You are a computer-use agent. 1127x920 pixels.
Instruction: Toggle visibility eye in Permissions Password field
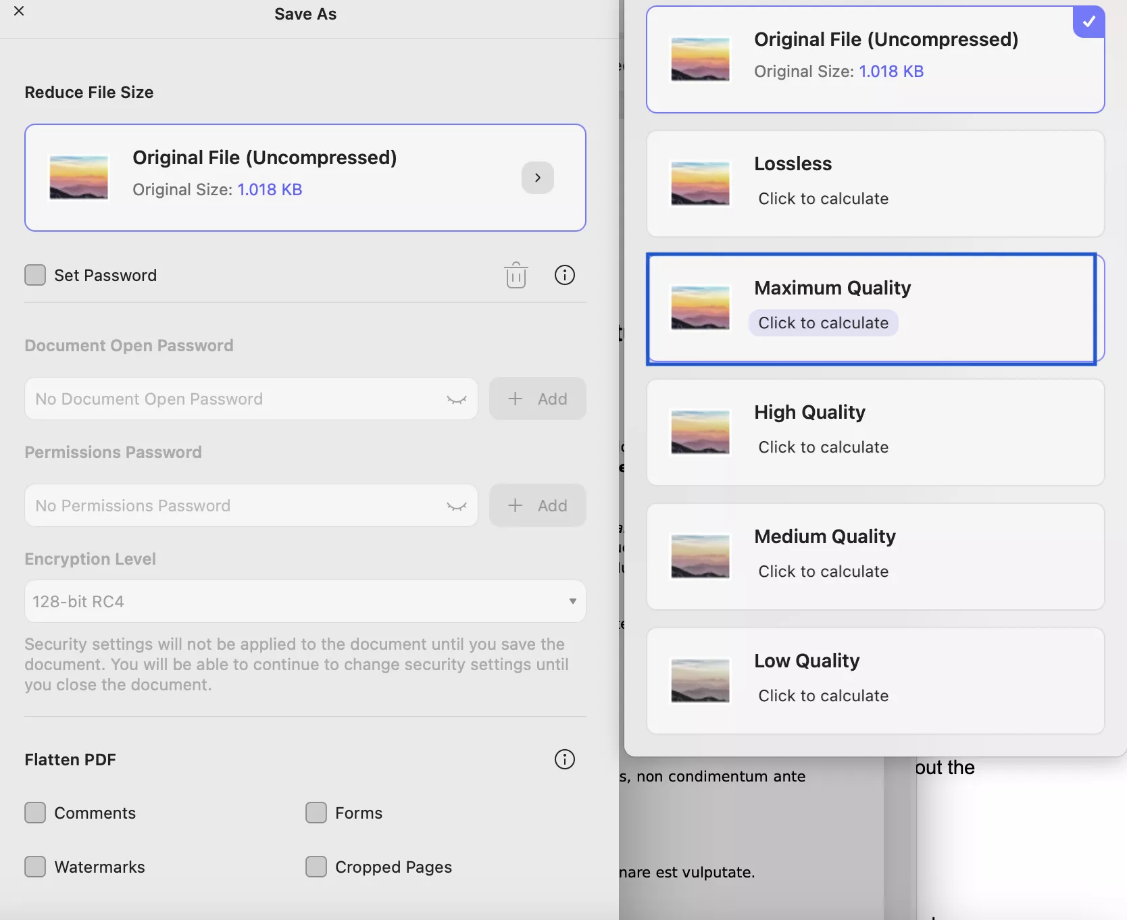coord(457,506)
